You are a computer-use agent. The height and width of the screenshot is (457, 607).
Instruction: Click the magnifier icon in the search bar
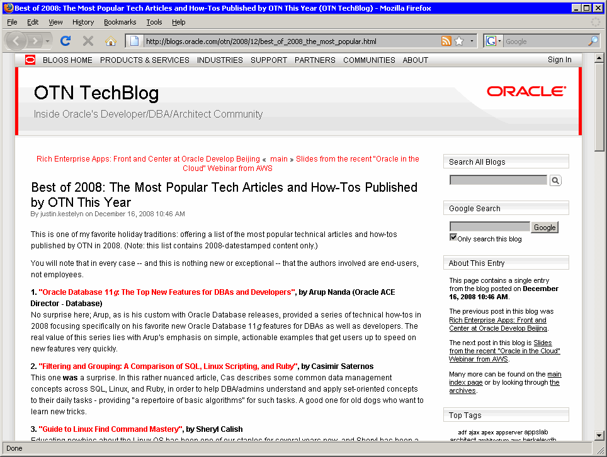(x=593, y=41)
